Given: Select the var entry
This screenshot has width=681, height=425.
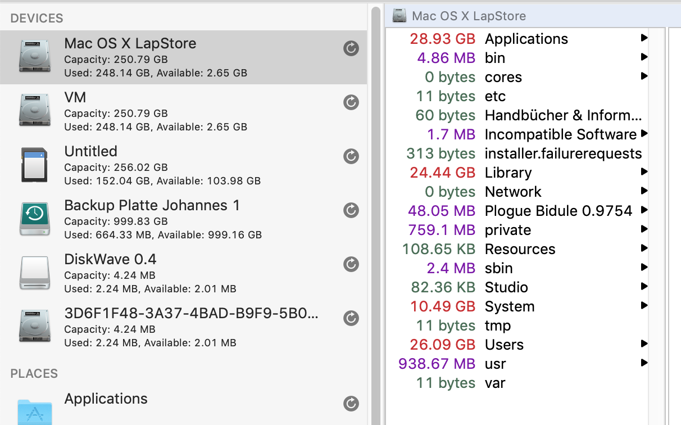Looking at the screenshot, I should pyautogui.click(x=495, y=383).
